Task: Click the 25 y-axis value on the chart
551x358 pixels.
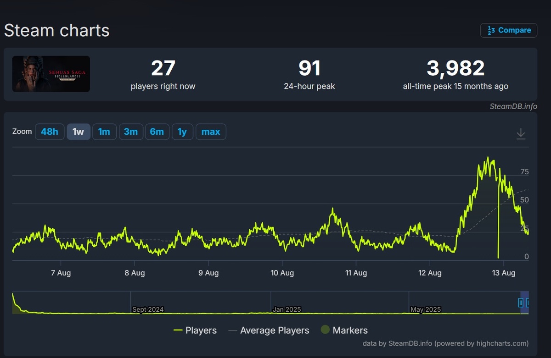Action: point(524,229)
